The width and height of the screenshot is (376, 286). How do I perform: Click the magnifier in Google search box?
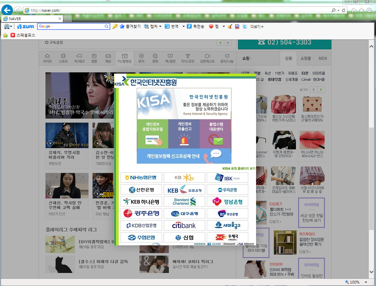tap(106, 27)
